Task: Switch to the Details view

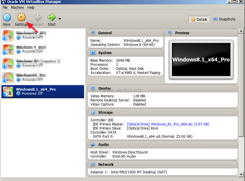Action: [199, 19]
